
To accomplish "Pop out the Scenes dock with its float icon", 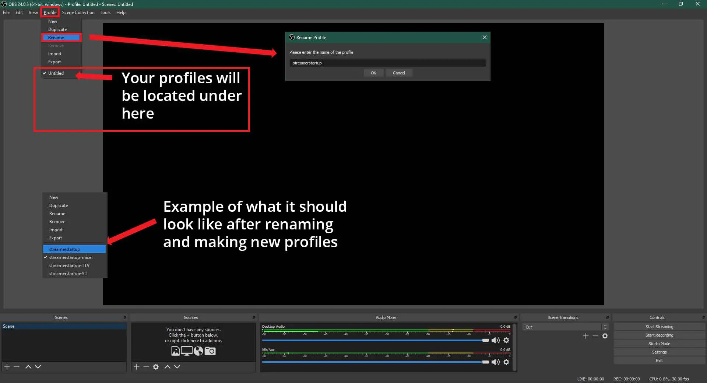I will (x=125, y=317).
